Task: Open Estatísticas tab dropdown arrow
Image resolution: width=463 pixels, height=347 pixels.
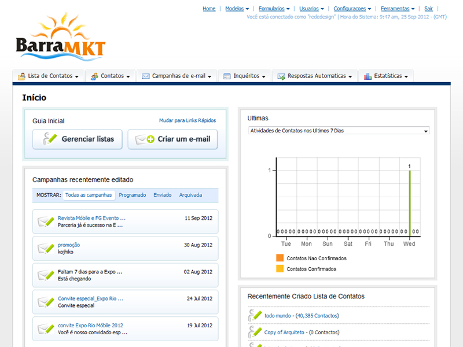Action: pos(406,77)
